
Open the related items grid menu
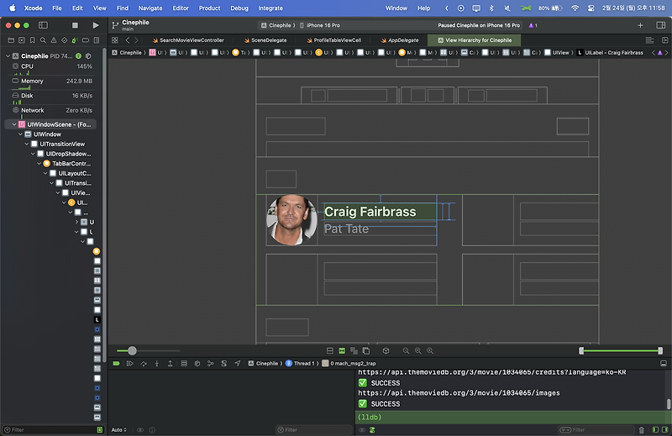coord(115,40)
